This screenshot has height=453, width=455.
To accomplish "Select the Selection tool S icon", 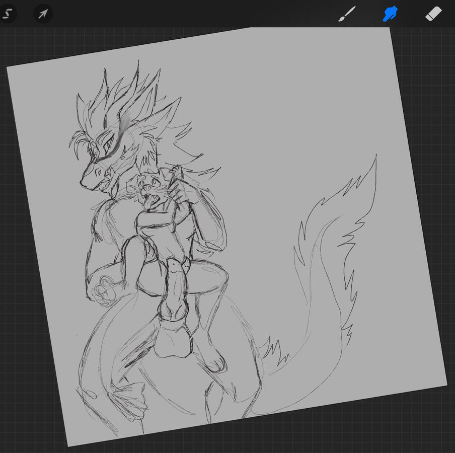I will click(7, 14).
